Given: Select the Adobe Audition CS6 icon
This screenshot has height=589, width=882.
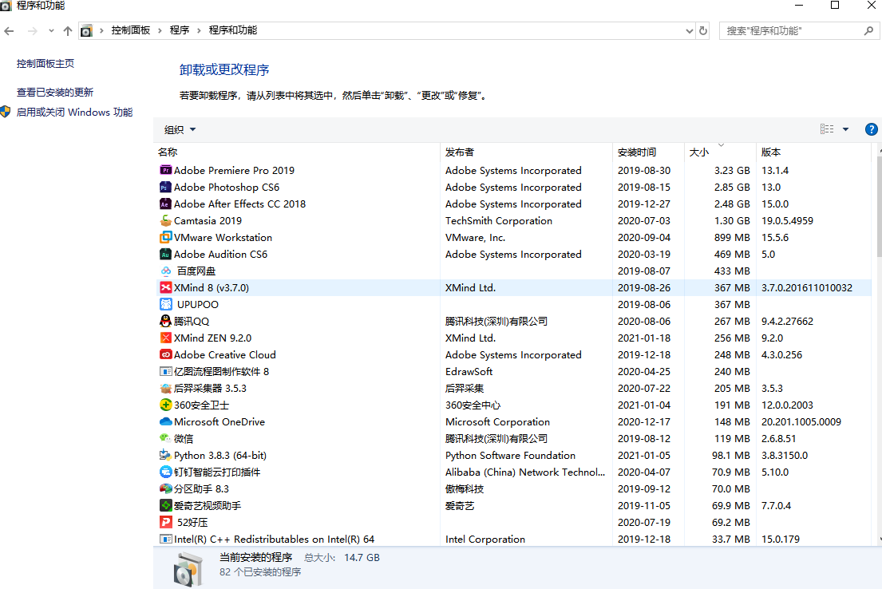Looking at the screenshot, I should click(165, 255).
